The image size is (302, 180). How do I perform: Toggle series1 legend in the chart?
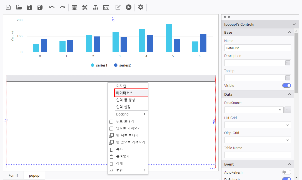(99, 65)
